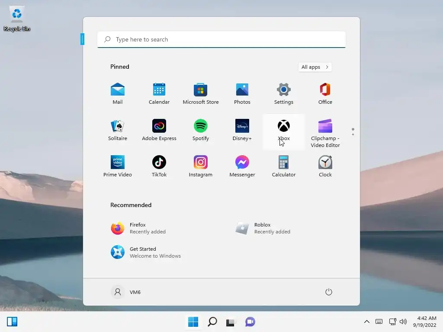Open Clipchamp Video Editor

pyautogui.click(x=325, y=134)
